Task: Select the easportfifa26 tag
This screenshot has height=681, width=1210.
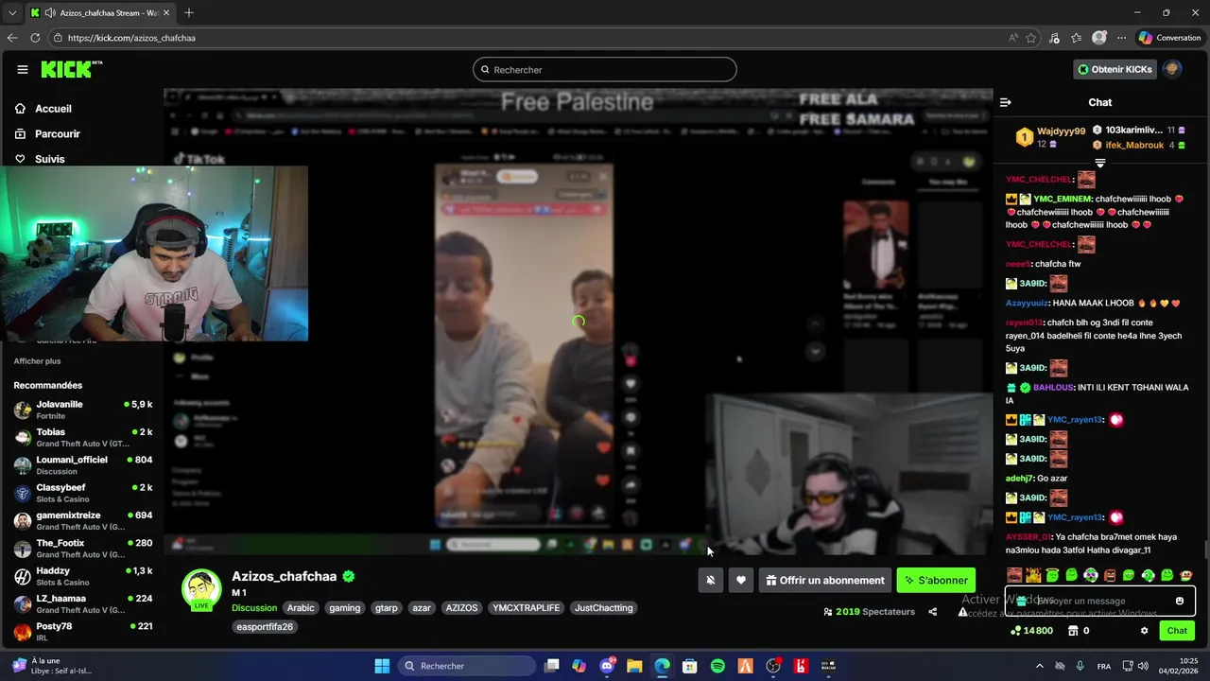Action: point(265,626)
